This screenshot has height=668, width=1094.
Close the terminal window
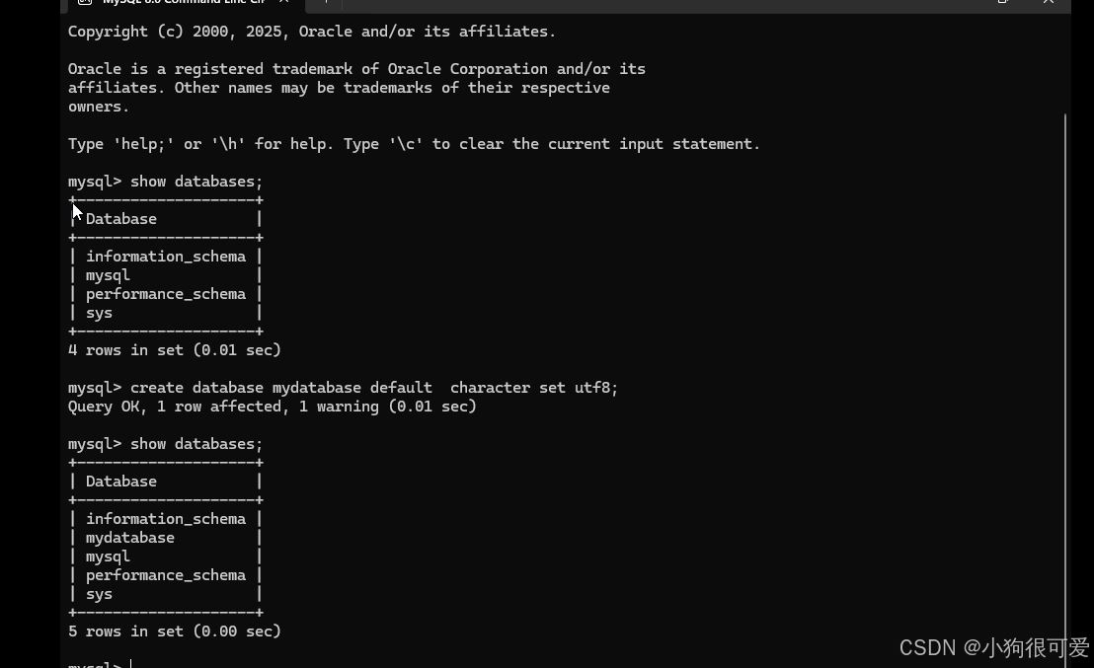[x=1048, y=2]
